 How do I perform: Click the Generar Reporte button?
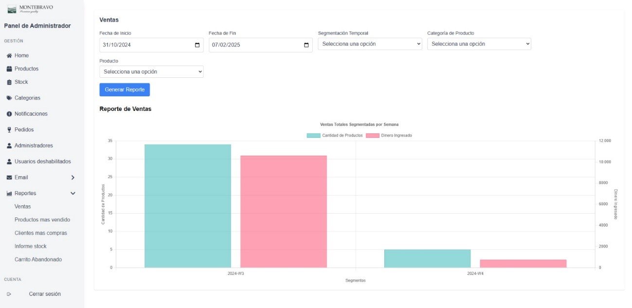coord(125,90)
